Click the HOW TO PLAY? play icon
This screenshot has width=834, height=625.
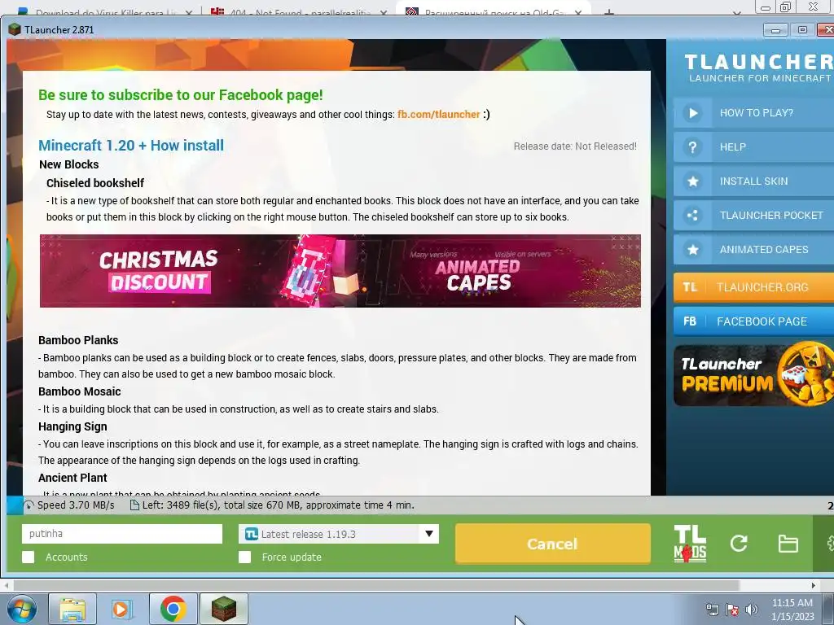tap(692, 112)
